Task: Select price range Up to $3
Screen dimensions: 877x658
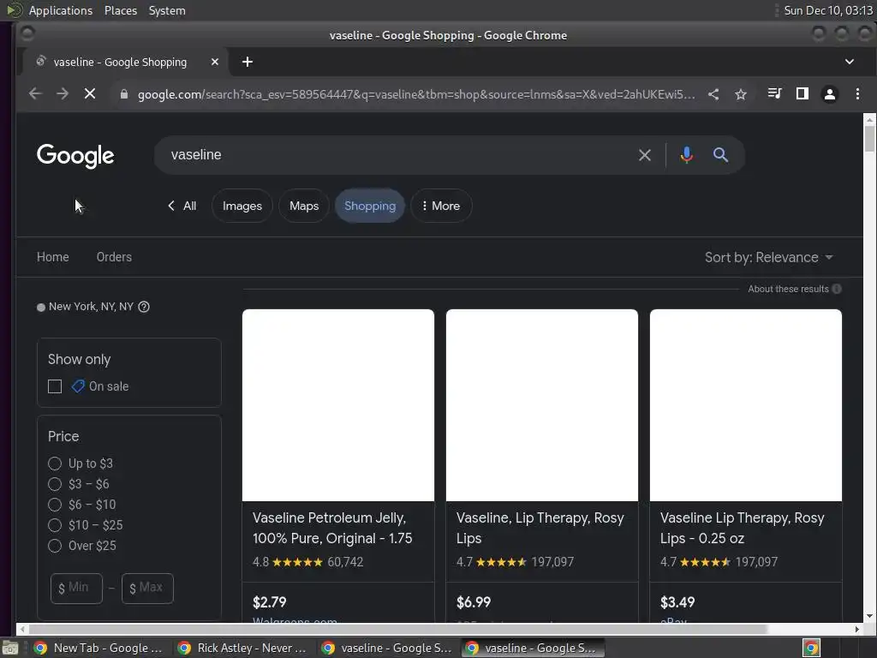Action: click(x=55, y=464)
